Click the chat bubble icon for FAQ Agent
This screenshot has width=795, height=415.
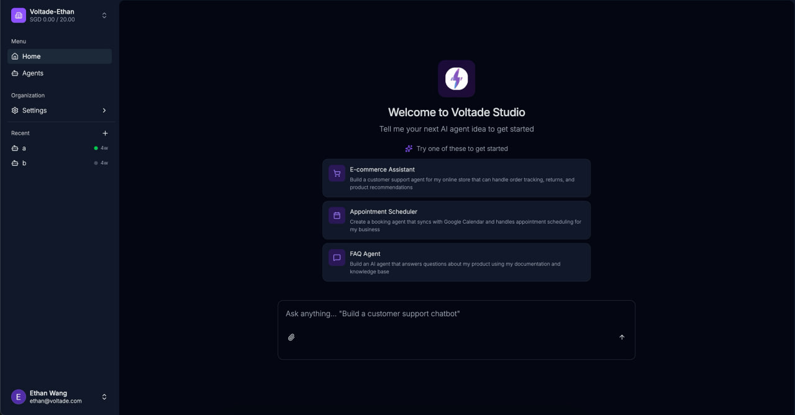pyautogui.click(x=337, y=258)
